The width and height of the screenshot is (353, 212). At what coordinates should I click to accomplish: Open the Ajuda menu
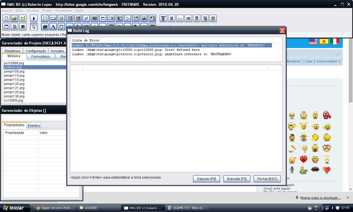(x=79, y=10)
